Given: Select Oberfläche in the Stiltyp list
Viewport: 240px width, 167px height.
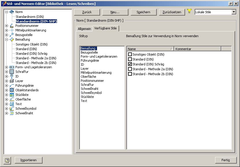Looking at the screenshot, I should (88, 77).
